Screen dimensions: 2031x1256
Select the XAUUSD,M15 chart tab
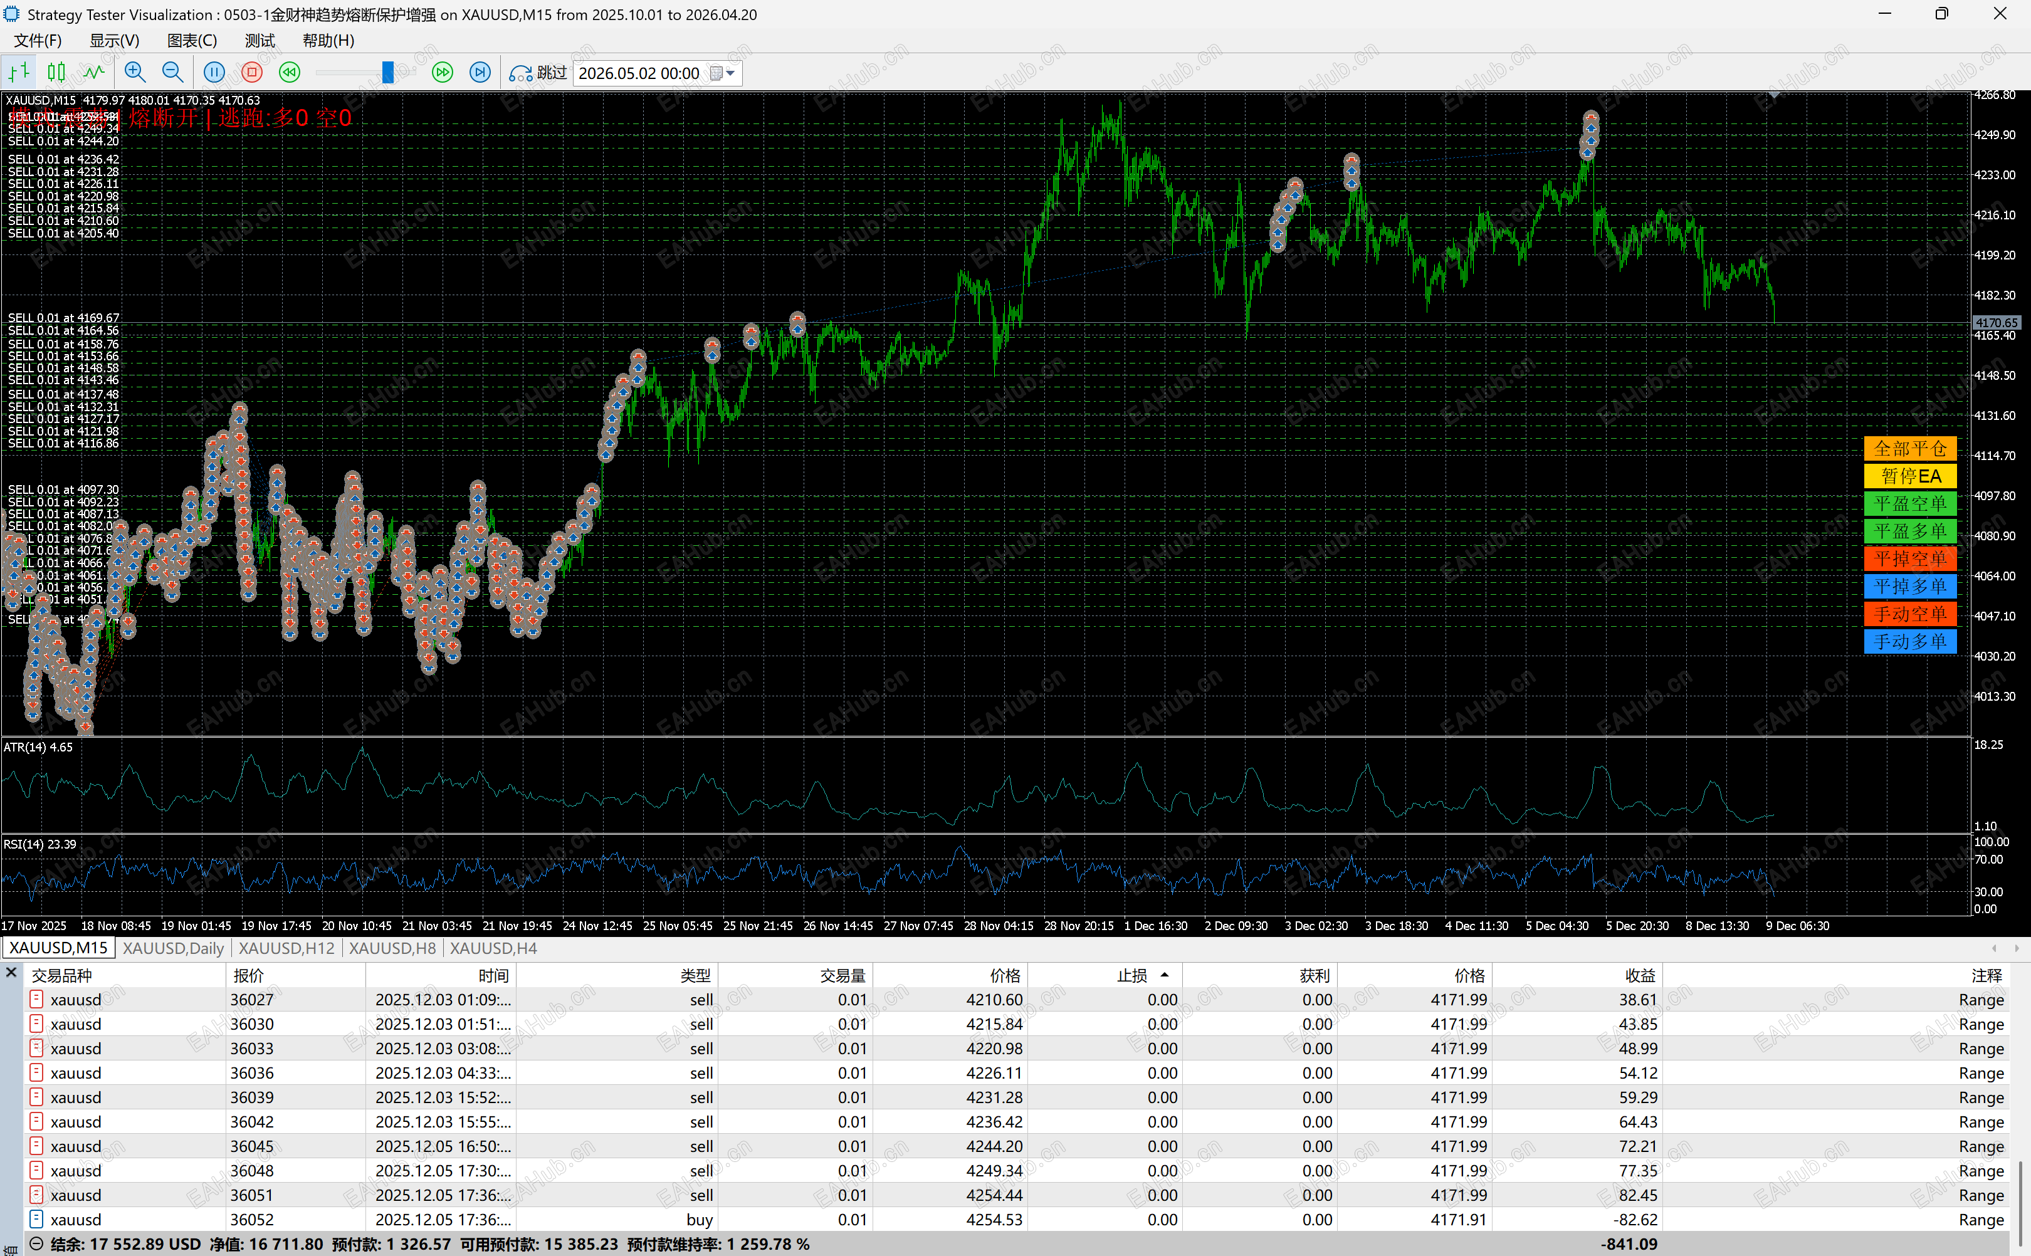click(58, 948)
